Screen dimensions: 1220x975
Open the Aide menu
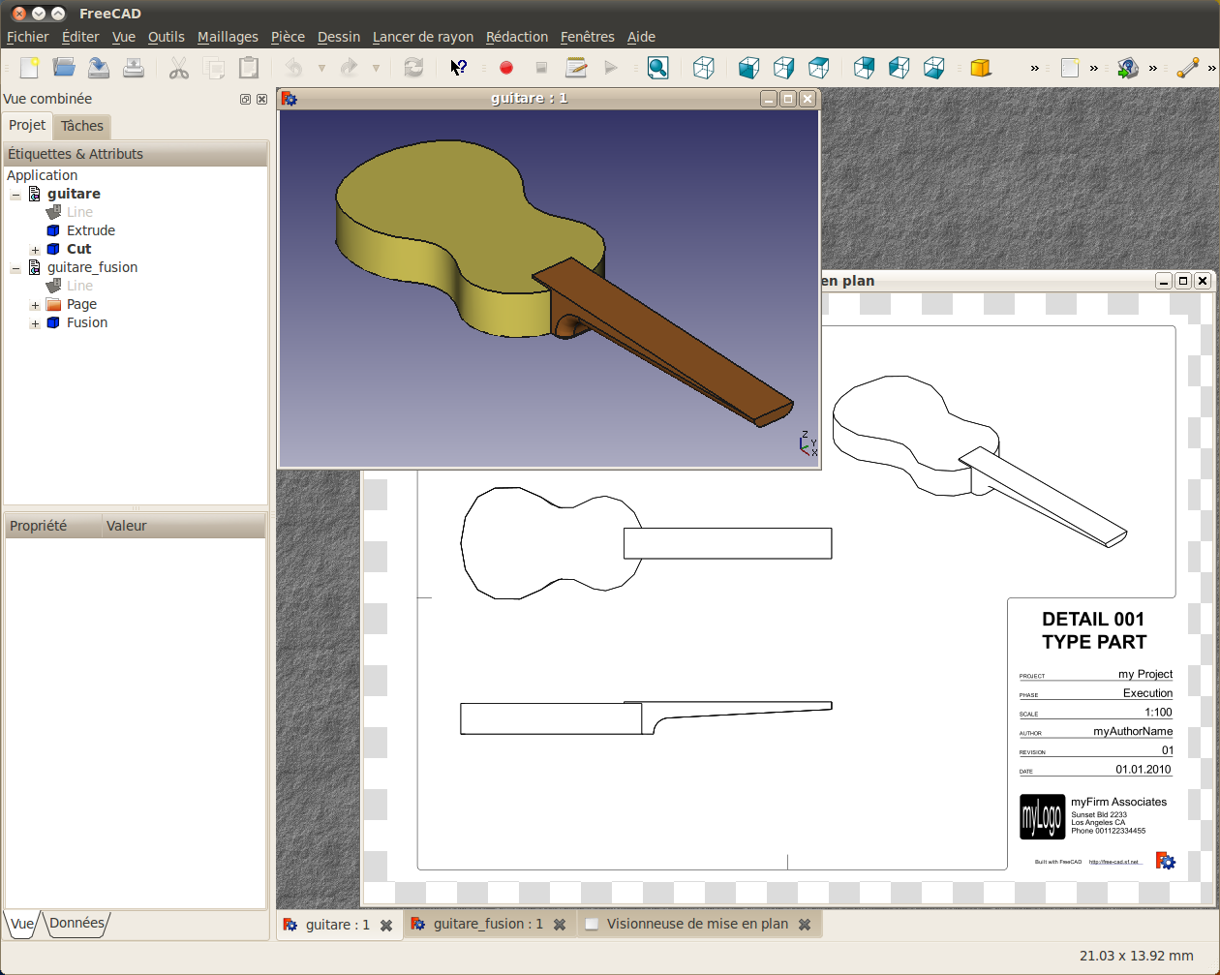[641, 37]
